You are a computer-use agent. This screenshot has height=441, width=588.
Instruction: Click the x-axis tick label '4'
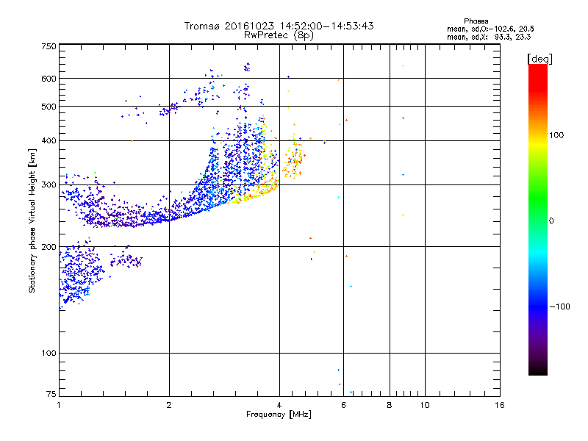click(x=279, y=405)
